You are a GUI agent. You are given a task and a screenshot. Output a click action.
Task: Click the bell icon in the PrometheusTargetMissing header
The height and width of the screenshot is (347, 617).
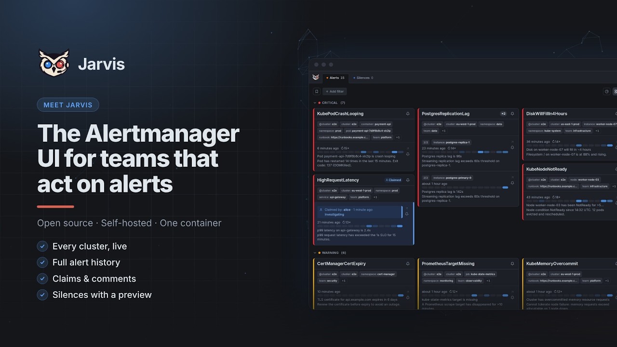[512, 264]
